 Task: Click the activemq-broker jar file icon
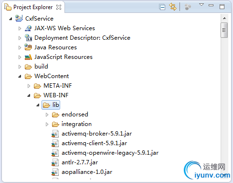55,134
